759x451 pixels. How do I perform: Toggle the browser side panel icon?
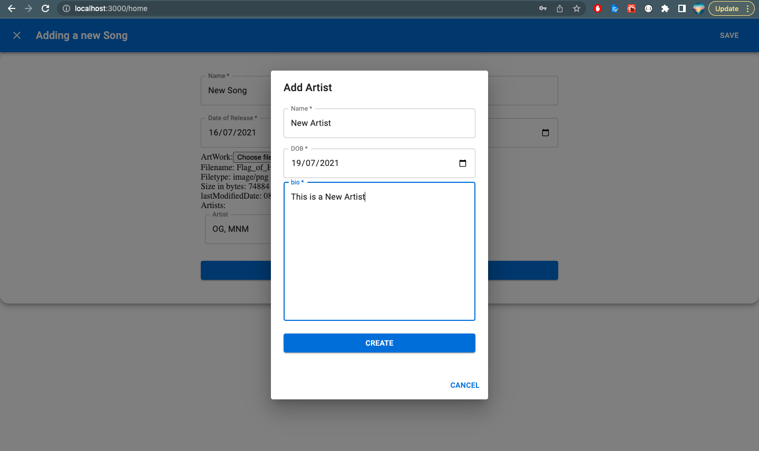click(681, 8)
